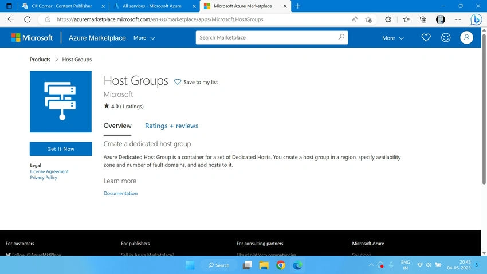The width and height of the screenshot is (487, 274).
Task: Click the search magnifier in Marketplace search
Action: click(x=341, y=37)
